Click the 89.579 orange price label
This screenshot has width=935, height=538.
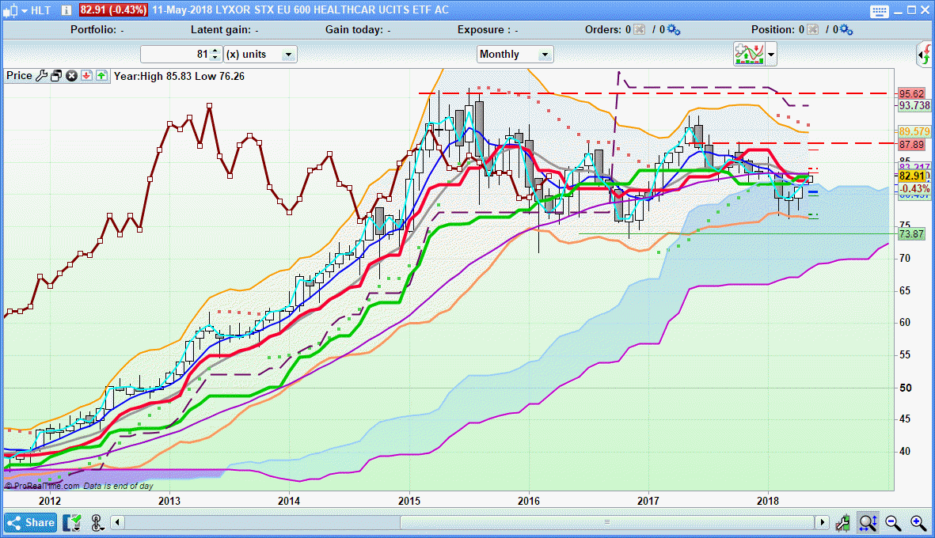point(914,131)
